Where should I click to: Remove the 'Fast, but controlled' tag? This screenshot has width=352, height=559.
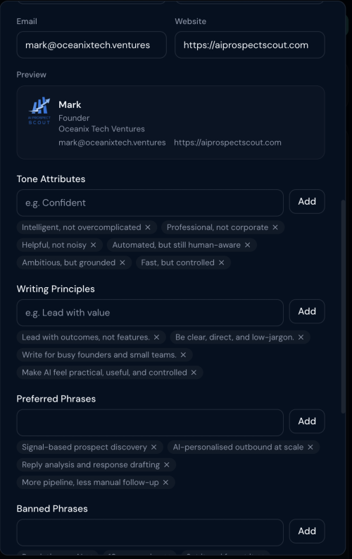tap(222, 263)
